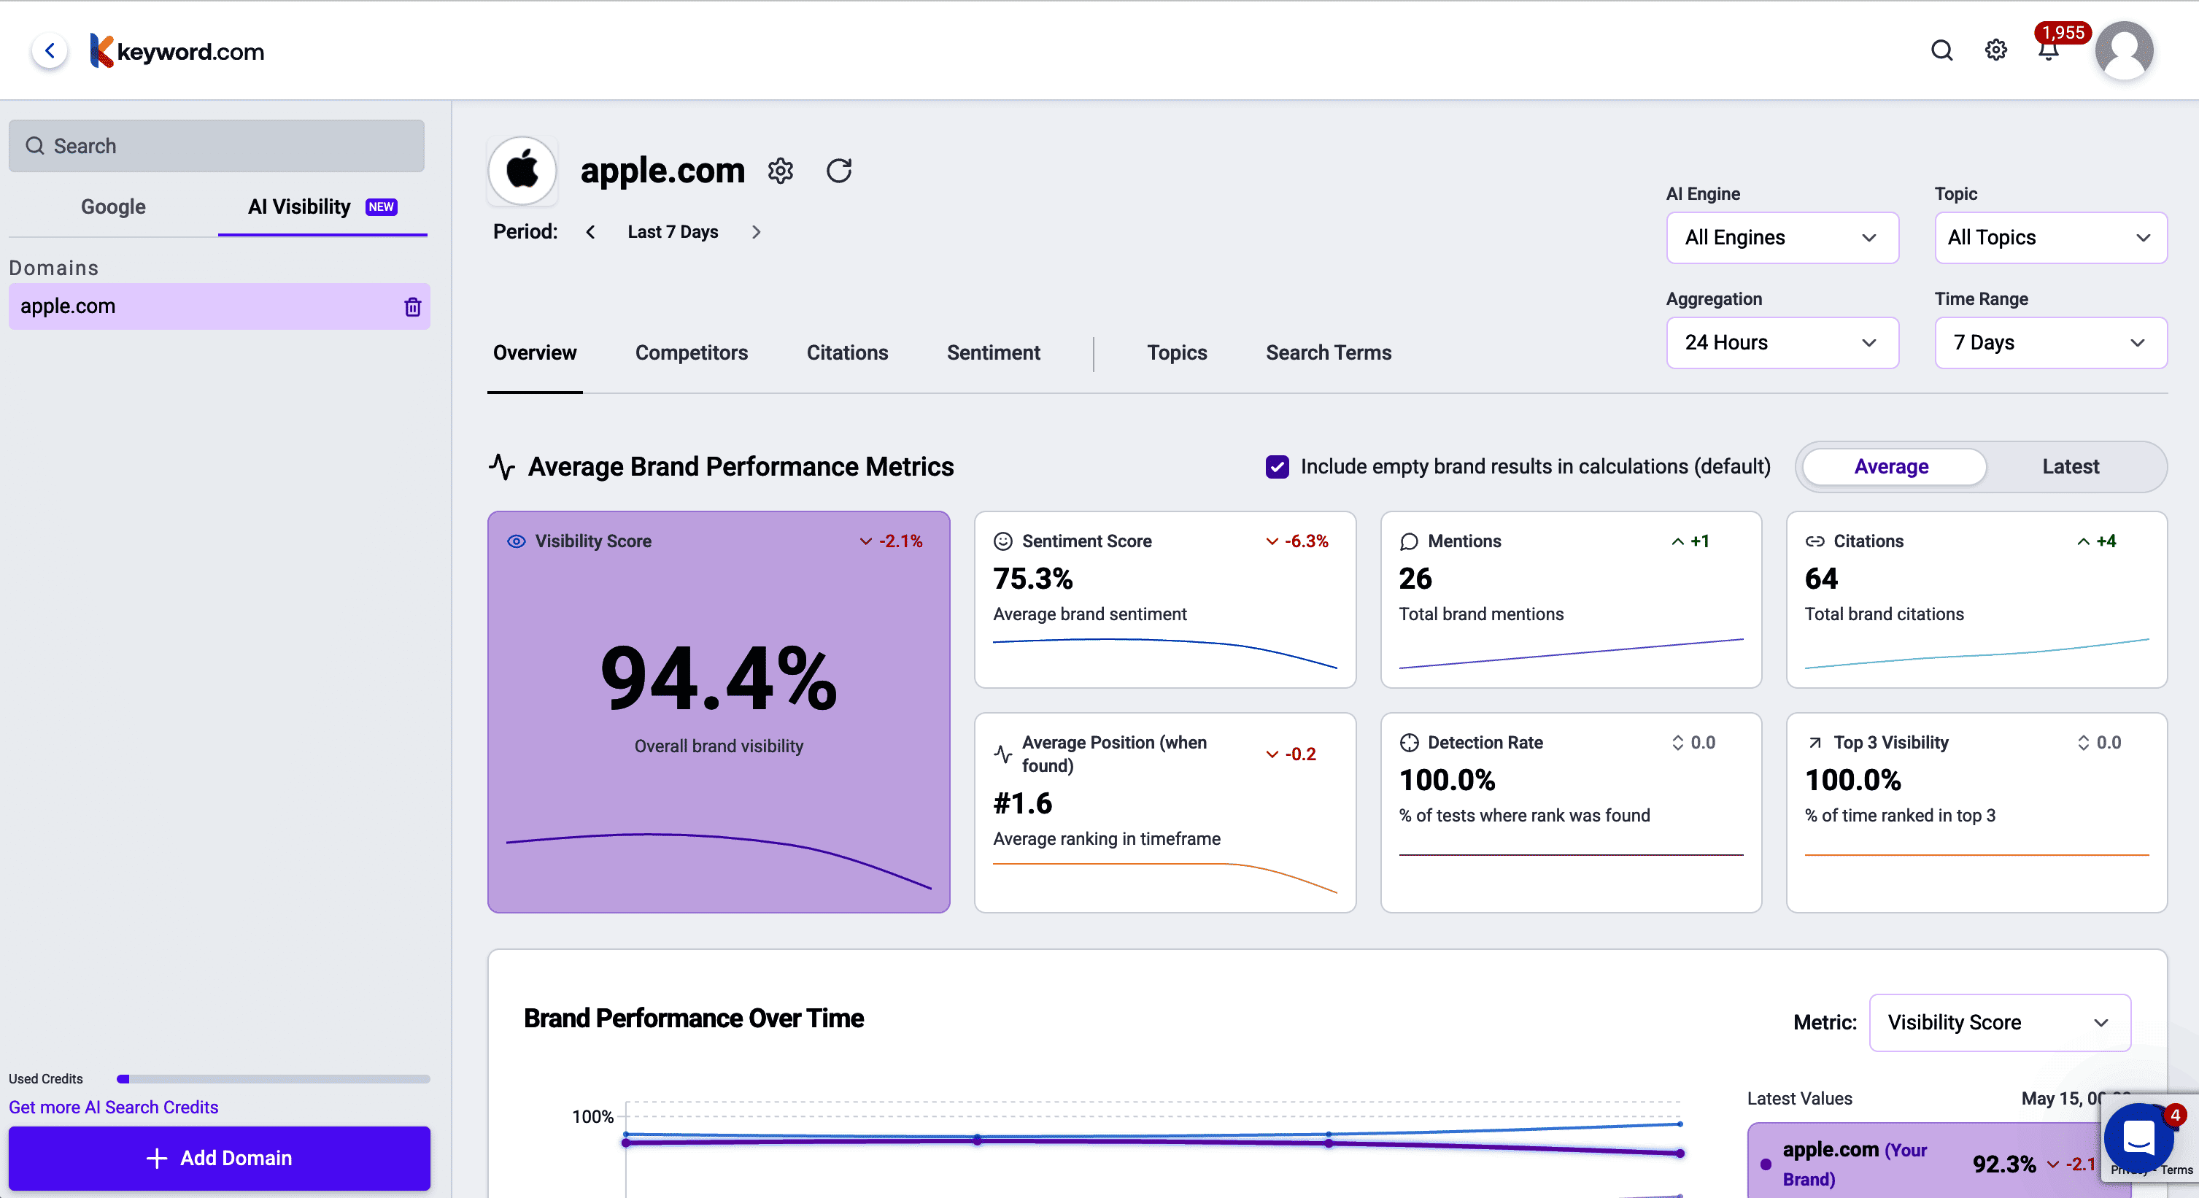Follow the Get more AI Search Credits link

114,1107
